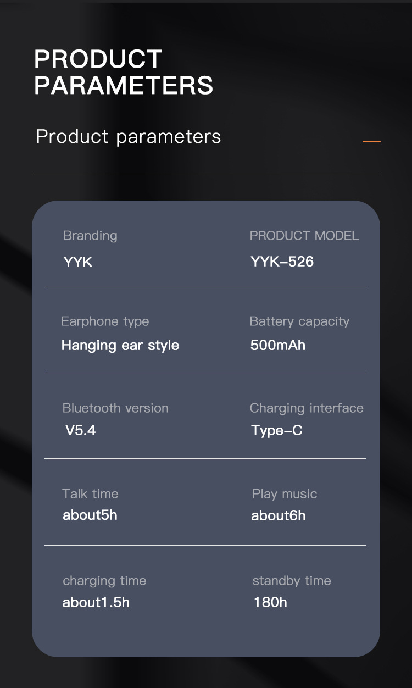
Task: Click the Earphone type label
Action: click(105, 321)
